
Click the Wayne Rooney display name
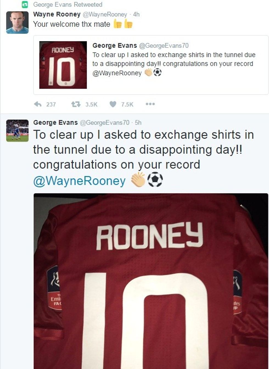point(57,14)
